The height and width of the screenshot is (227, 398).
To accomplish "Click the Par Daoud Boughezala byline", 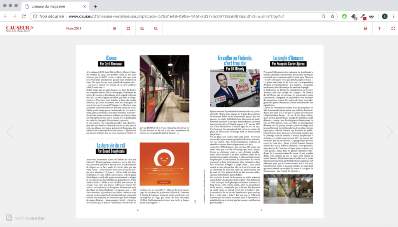I will point(111,151).
